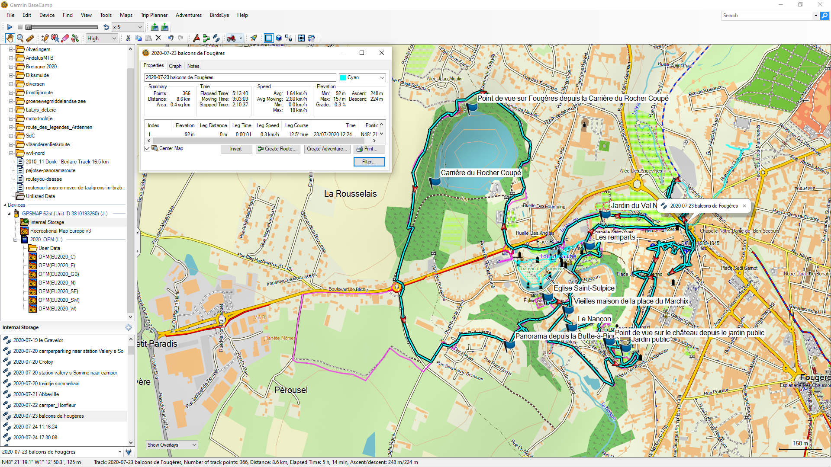This screenshot has height=467, width=831.
Task: Stop the track playback
Action: pos(20,27)
